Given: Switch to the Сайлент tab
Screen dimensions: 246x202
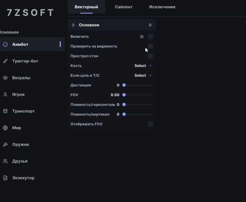Looking at the screenshot, I should (124, 7).
